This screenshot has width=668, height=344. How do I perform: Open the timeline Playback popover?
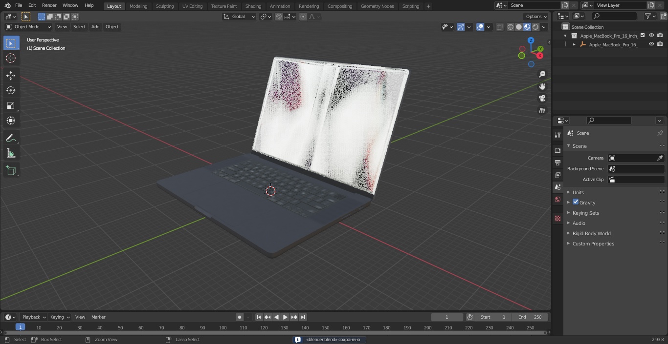tap(34, 317)
